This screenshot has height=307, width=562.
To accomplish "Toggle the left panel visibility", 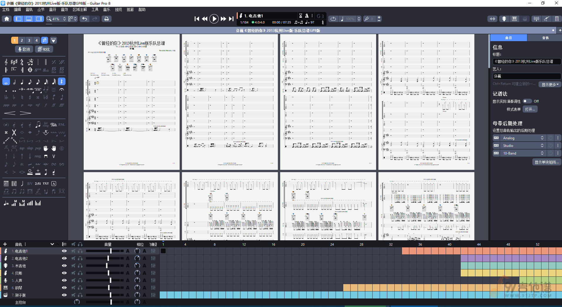I will pyautogui.click(x=18, y=19).
